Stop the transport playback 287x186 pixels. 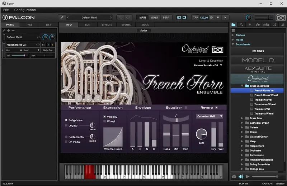(218, 18)
